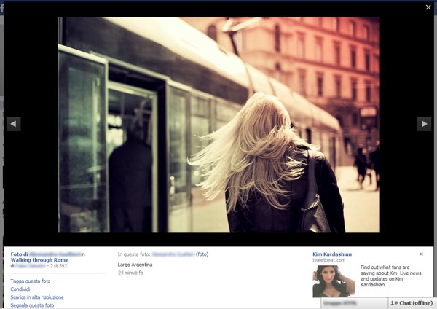437x309 pixels.
Task: Click the '24 minuti fa' timestamp
Action: coord(130,273)
